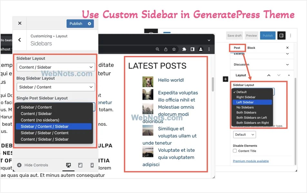The width and height of the screenshot is (307, 193).
Task: Open publish settings gear icon
Action: pyautogui.click(x=89, y=23)
